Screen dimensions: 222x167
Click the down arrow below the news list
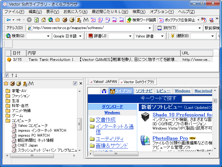[16, 75]
